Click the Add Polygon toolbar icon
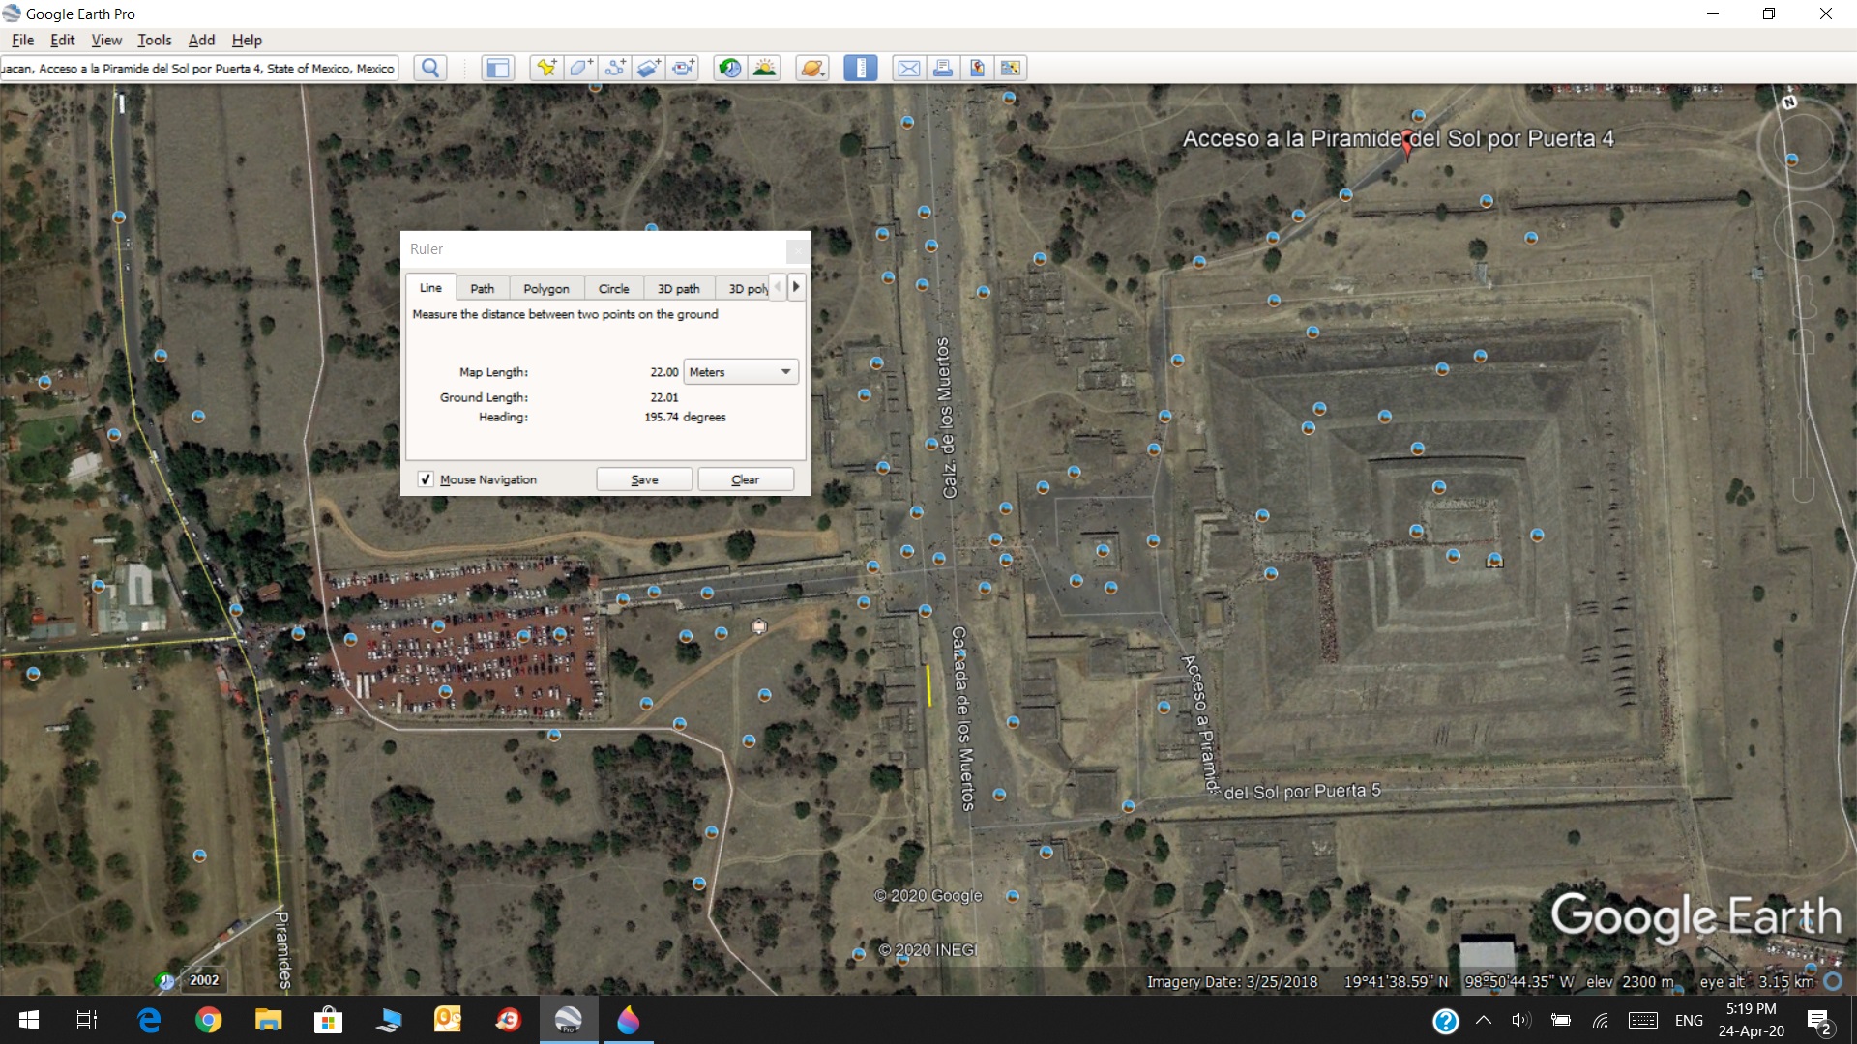Viewport: 1857px width, 1044px height. click(x=580, y=68)
